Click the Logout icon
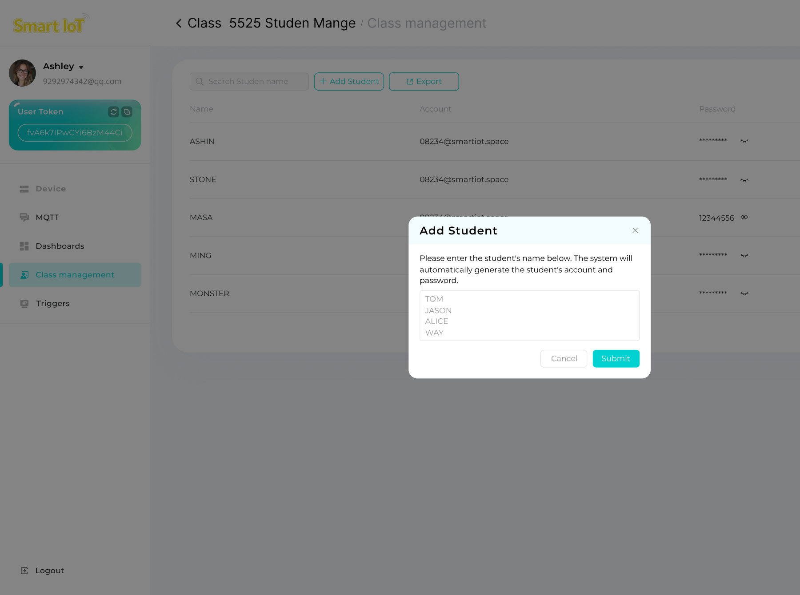 coord(24,571)
